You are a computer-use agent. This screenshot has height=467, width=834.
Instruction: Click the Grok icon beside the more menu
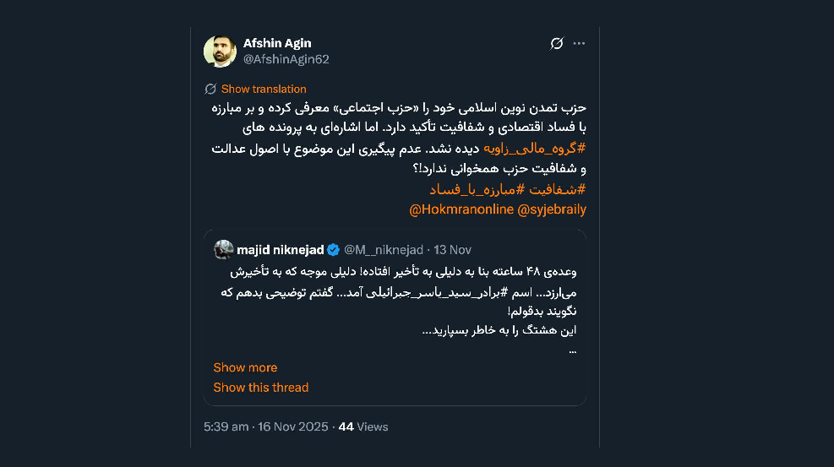[556, 44]
